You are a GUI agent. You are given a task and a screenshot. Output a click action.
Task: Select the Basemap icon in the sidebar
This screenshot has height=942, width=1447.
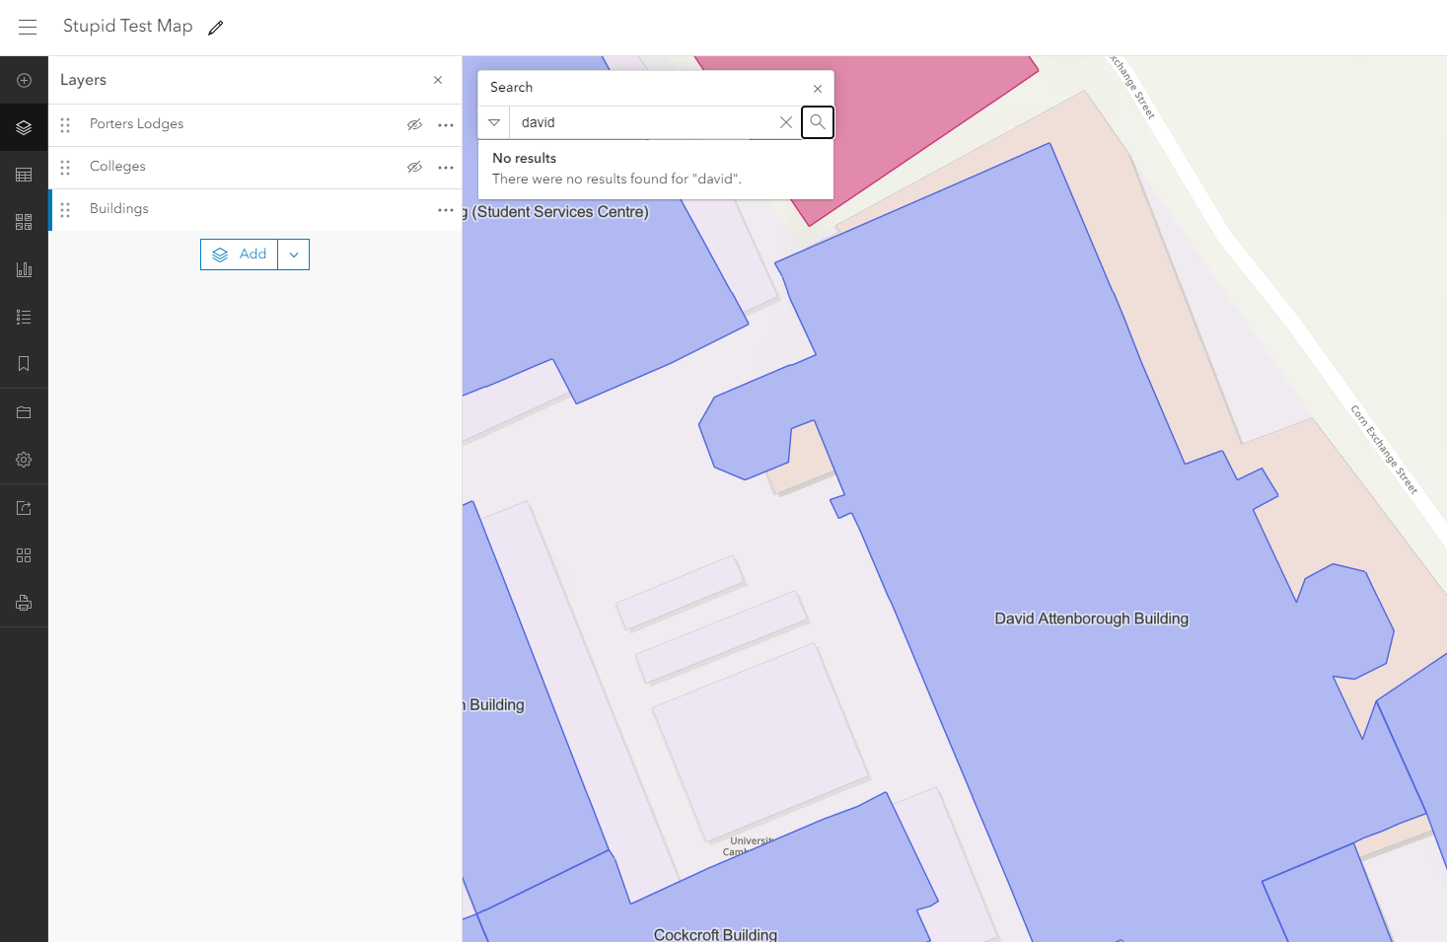pyautogui.click(x=24, y=222)
